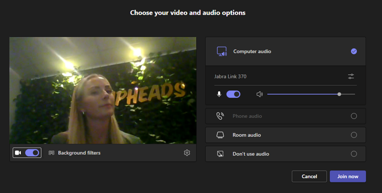The image size is (382, 193).
Task: Select the Don't use audio radio button
Action: [354, 154]
